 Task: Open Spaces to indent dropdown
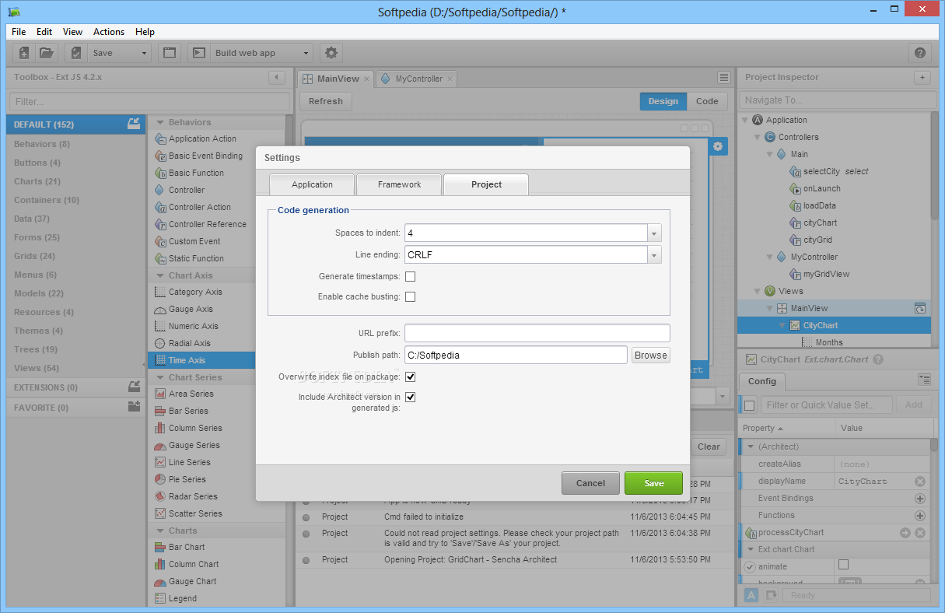coord(654,233)
